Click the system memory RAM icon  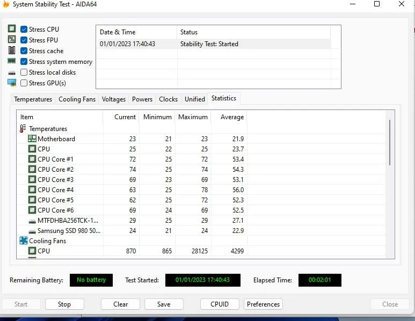[x=12, y=61]
